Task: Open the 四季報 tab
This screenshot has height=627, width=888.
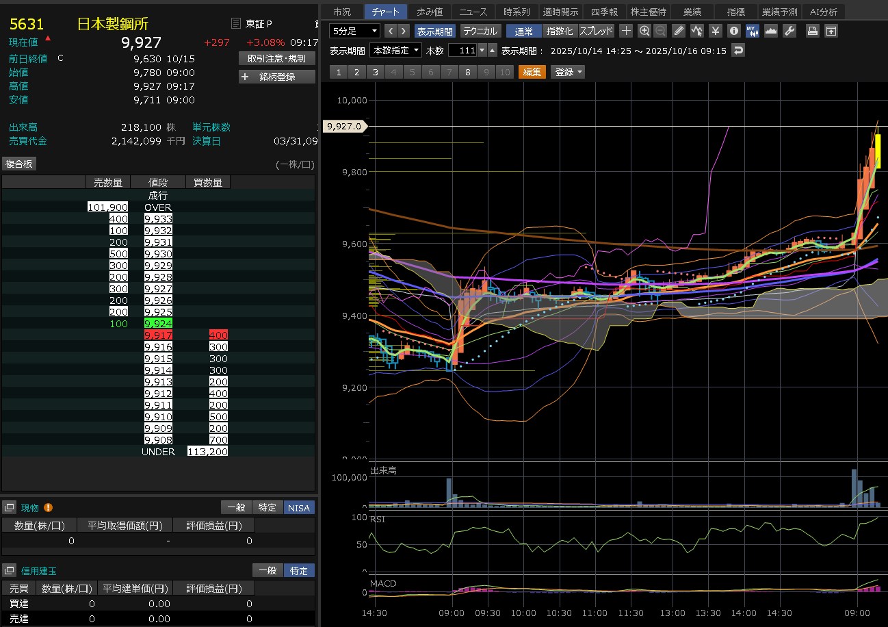Action: coord(604,12)
